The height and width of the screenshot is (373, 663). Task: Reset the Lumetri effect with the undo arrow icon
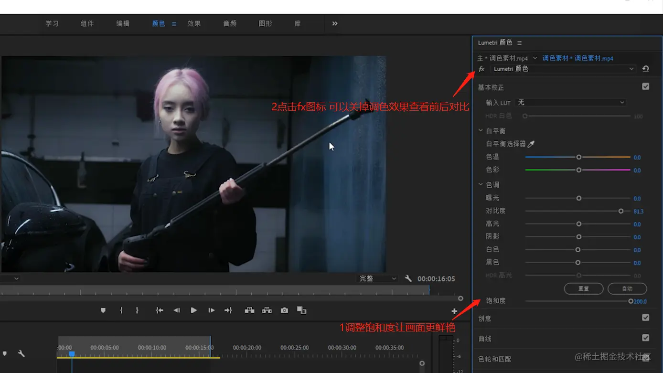pos(646,69)
